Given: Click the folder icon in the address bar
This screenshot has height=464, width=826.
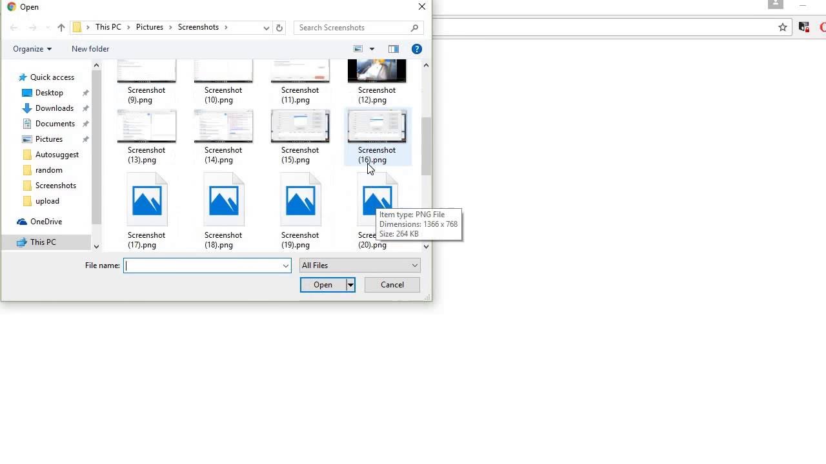Looking at the screenshot, I should tap(77, 28).
